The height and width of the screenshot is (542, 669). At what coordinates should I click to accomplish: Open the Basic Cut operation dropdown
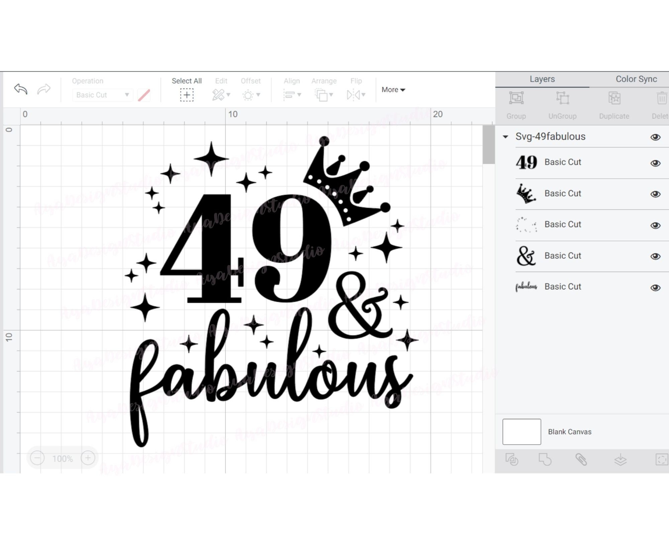pos(102,95)
